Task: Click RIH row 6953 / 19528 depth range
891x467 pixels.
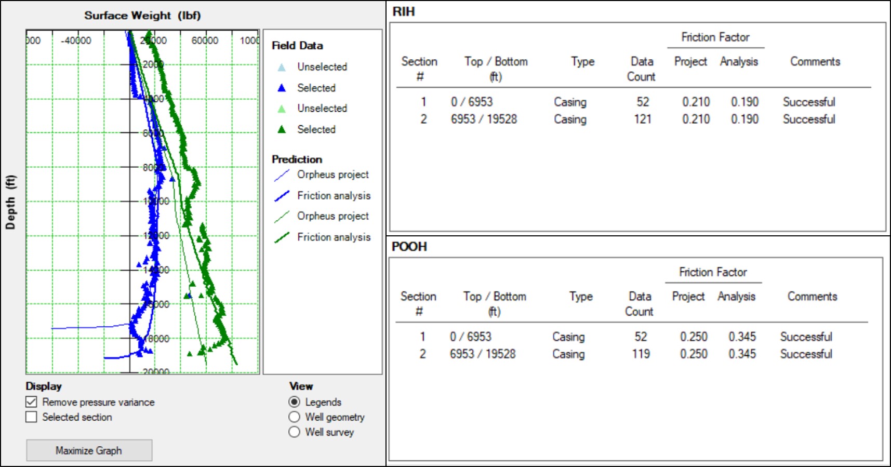Action: 484,119
